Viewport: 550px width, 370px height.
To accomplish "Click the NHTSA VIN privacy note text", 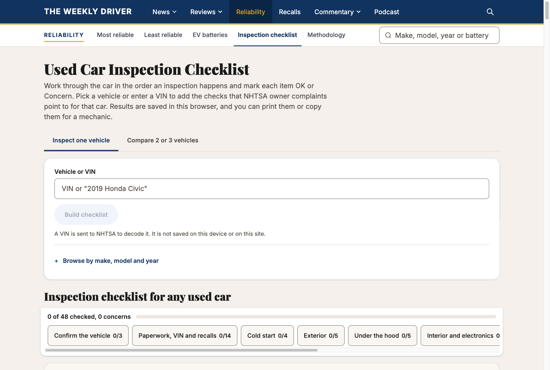I will coord(160,234).
